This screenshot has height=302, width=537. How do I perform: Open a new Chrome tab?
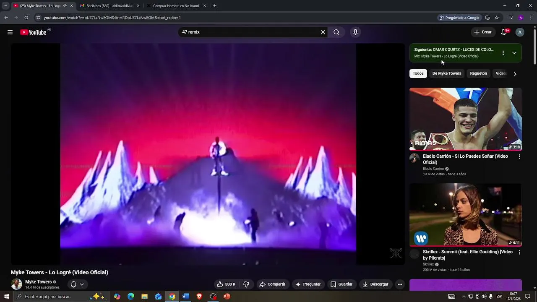pyautogui.click(x=215, y=6)
